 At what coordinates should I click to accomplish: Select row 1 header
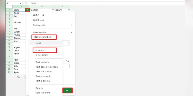point(9,10)
